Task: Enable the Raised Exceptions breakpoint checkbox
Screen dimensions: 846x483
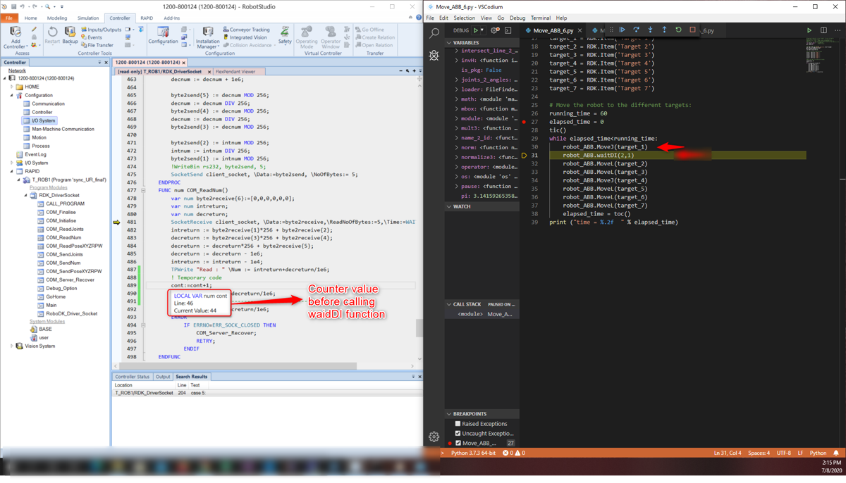Action: coord(458,424)
